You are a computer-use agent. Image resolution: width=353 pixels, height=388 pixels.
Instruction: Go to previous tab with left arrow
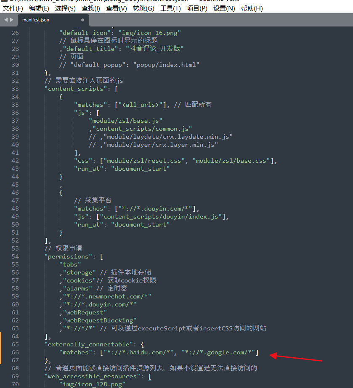6,20
